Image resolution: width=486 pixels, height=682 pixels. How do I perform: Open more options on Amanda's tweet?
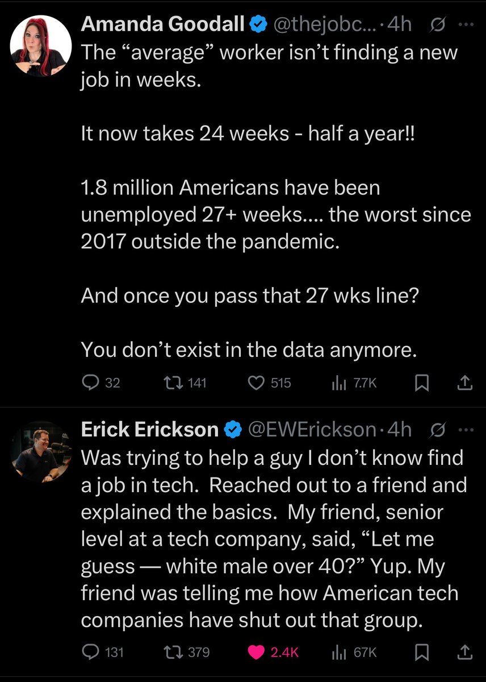[x=465, y=26]
